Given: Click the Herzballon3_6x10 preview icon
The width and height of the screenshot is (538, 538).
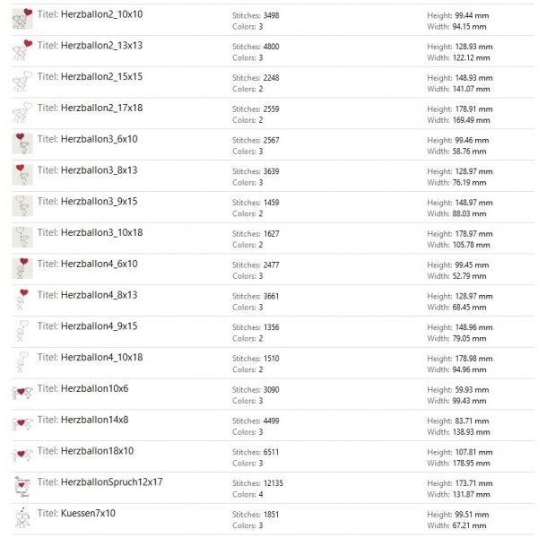Looking at the screenshot, I should [x=22, y=143].
